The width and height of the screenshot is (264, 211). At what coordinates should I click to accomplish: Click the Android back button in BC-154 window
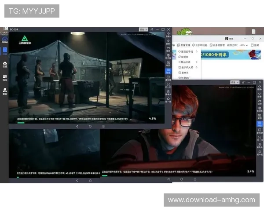pos(77,126)
